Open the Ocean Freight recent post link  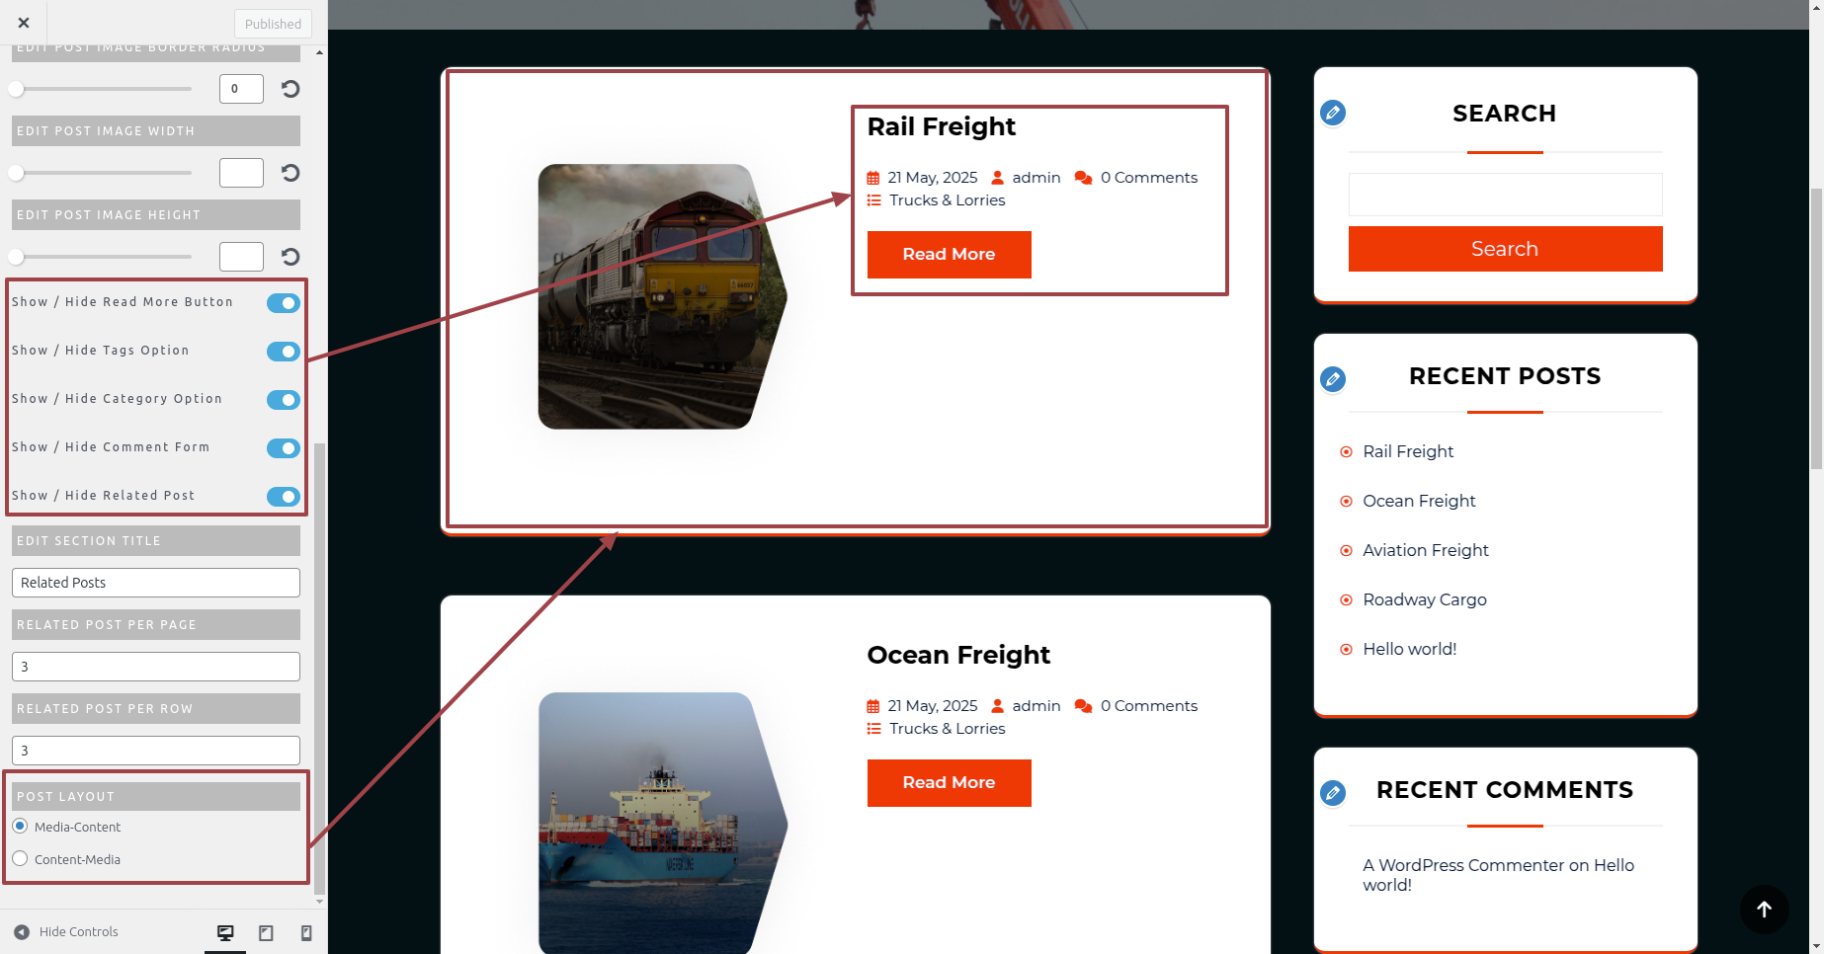[1419, 501]
